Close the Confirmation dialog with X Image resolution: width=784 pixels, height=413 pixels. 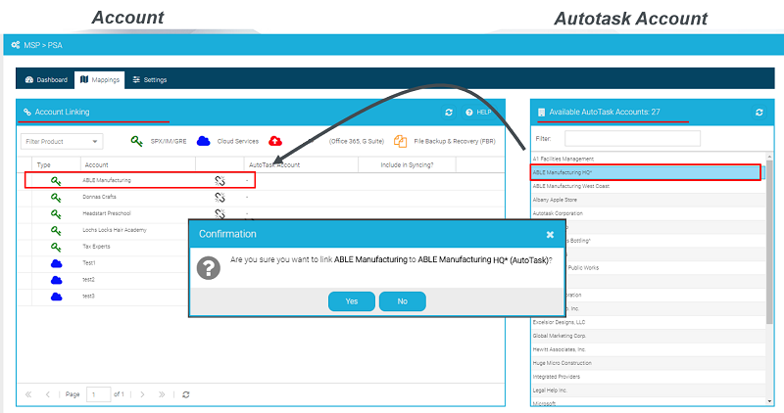(x=550, y=234)
